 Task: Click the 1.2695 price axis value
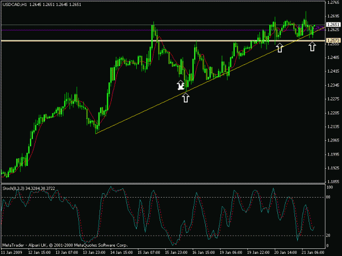point(333,16)
